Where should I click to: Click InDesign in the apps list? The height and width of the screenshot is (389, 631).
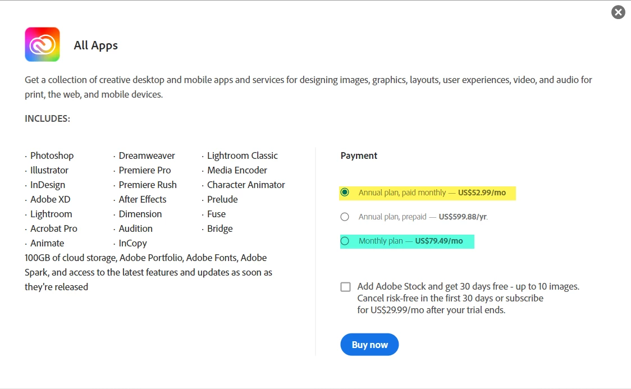48,185
